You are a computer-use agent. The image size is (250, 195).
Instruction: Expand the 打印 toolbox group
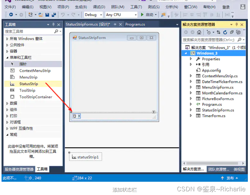[7, 116]
